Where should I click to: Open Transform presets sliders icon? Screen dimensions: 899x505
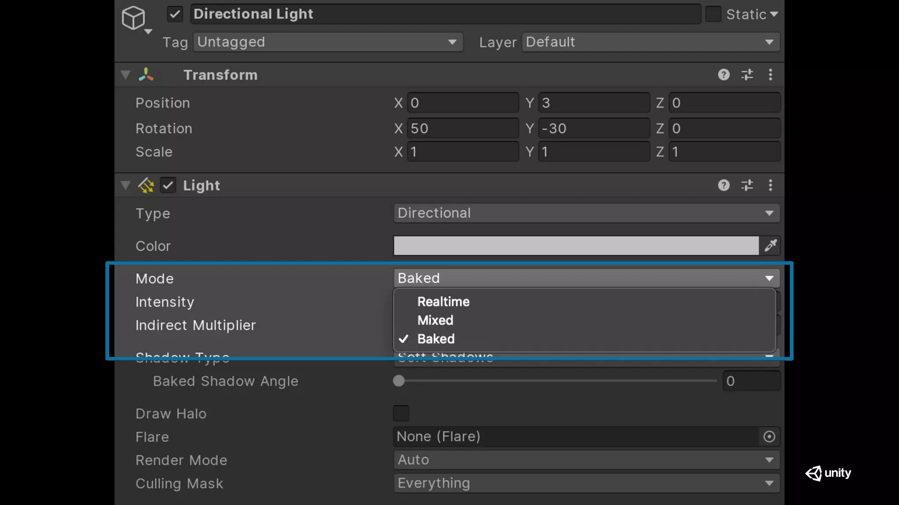click(x=747, y=75)
